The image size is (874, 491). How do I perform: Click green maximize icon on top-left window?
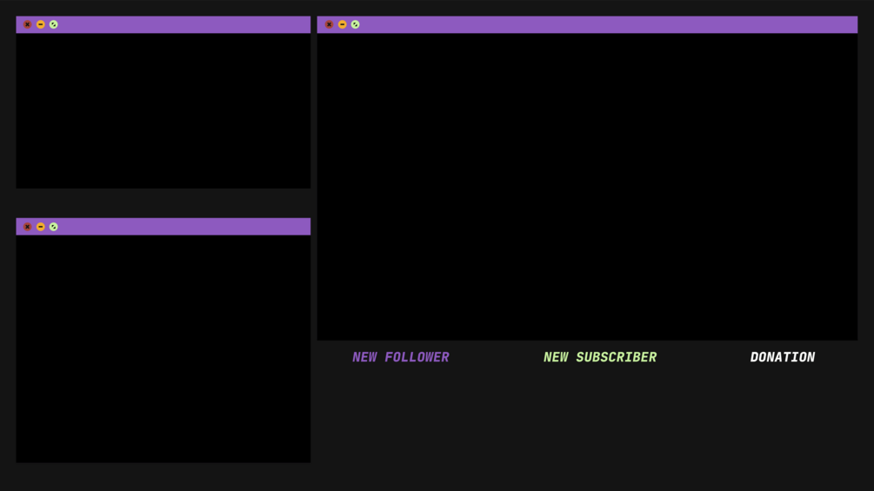point(54,24)
